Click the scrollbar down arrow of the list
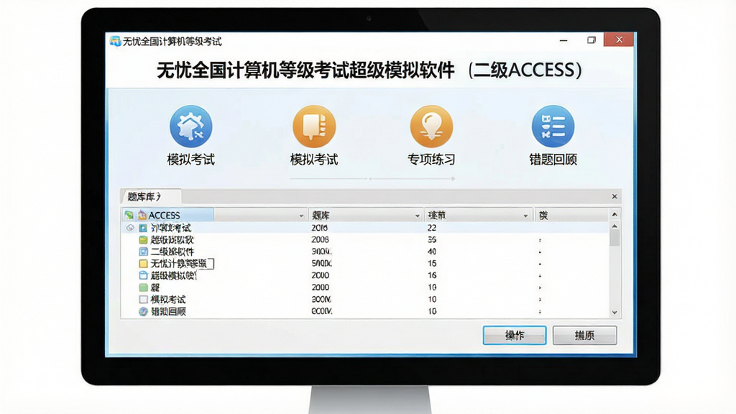This screenshot has width=736, height=414. (615, 313)
